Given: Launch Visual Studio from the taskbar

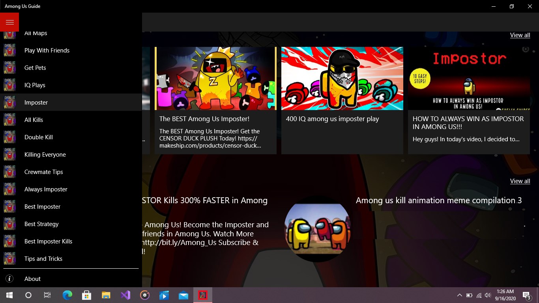Looking at the screenshot, I should [x=125, y=295].
